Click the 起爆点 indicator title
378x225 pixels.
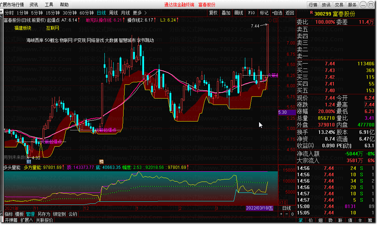[x=53, y=20]
